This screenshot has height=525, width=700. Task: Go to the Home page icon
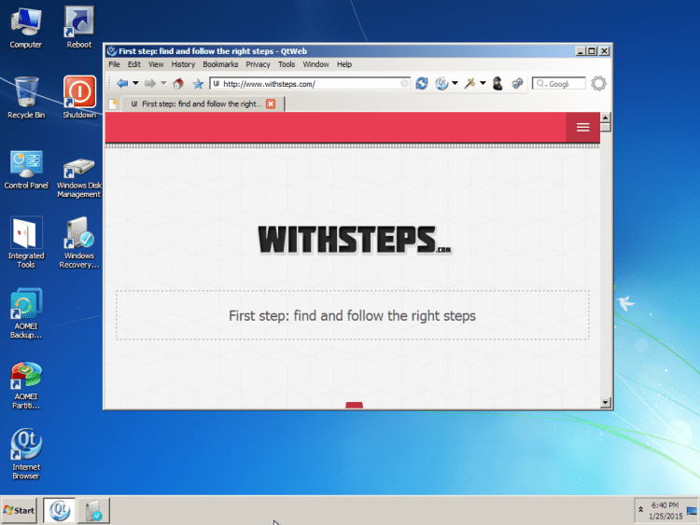pyautogui.click(x=178, y=83)
